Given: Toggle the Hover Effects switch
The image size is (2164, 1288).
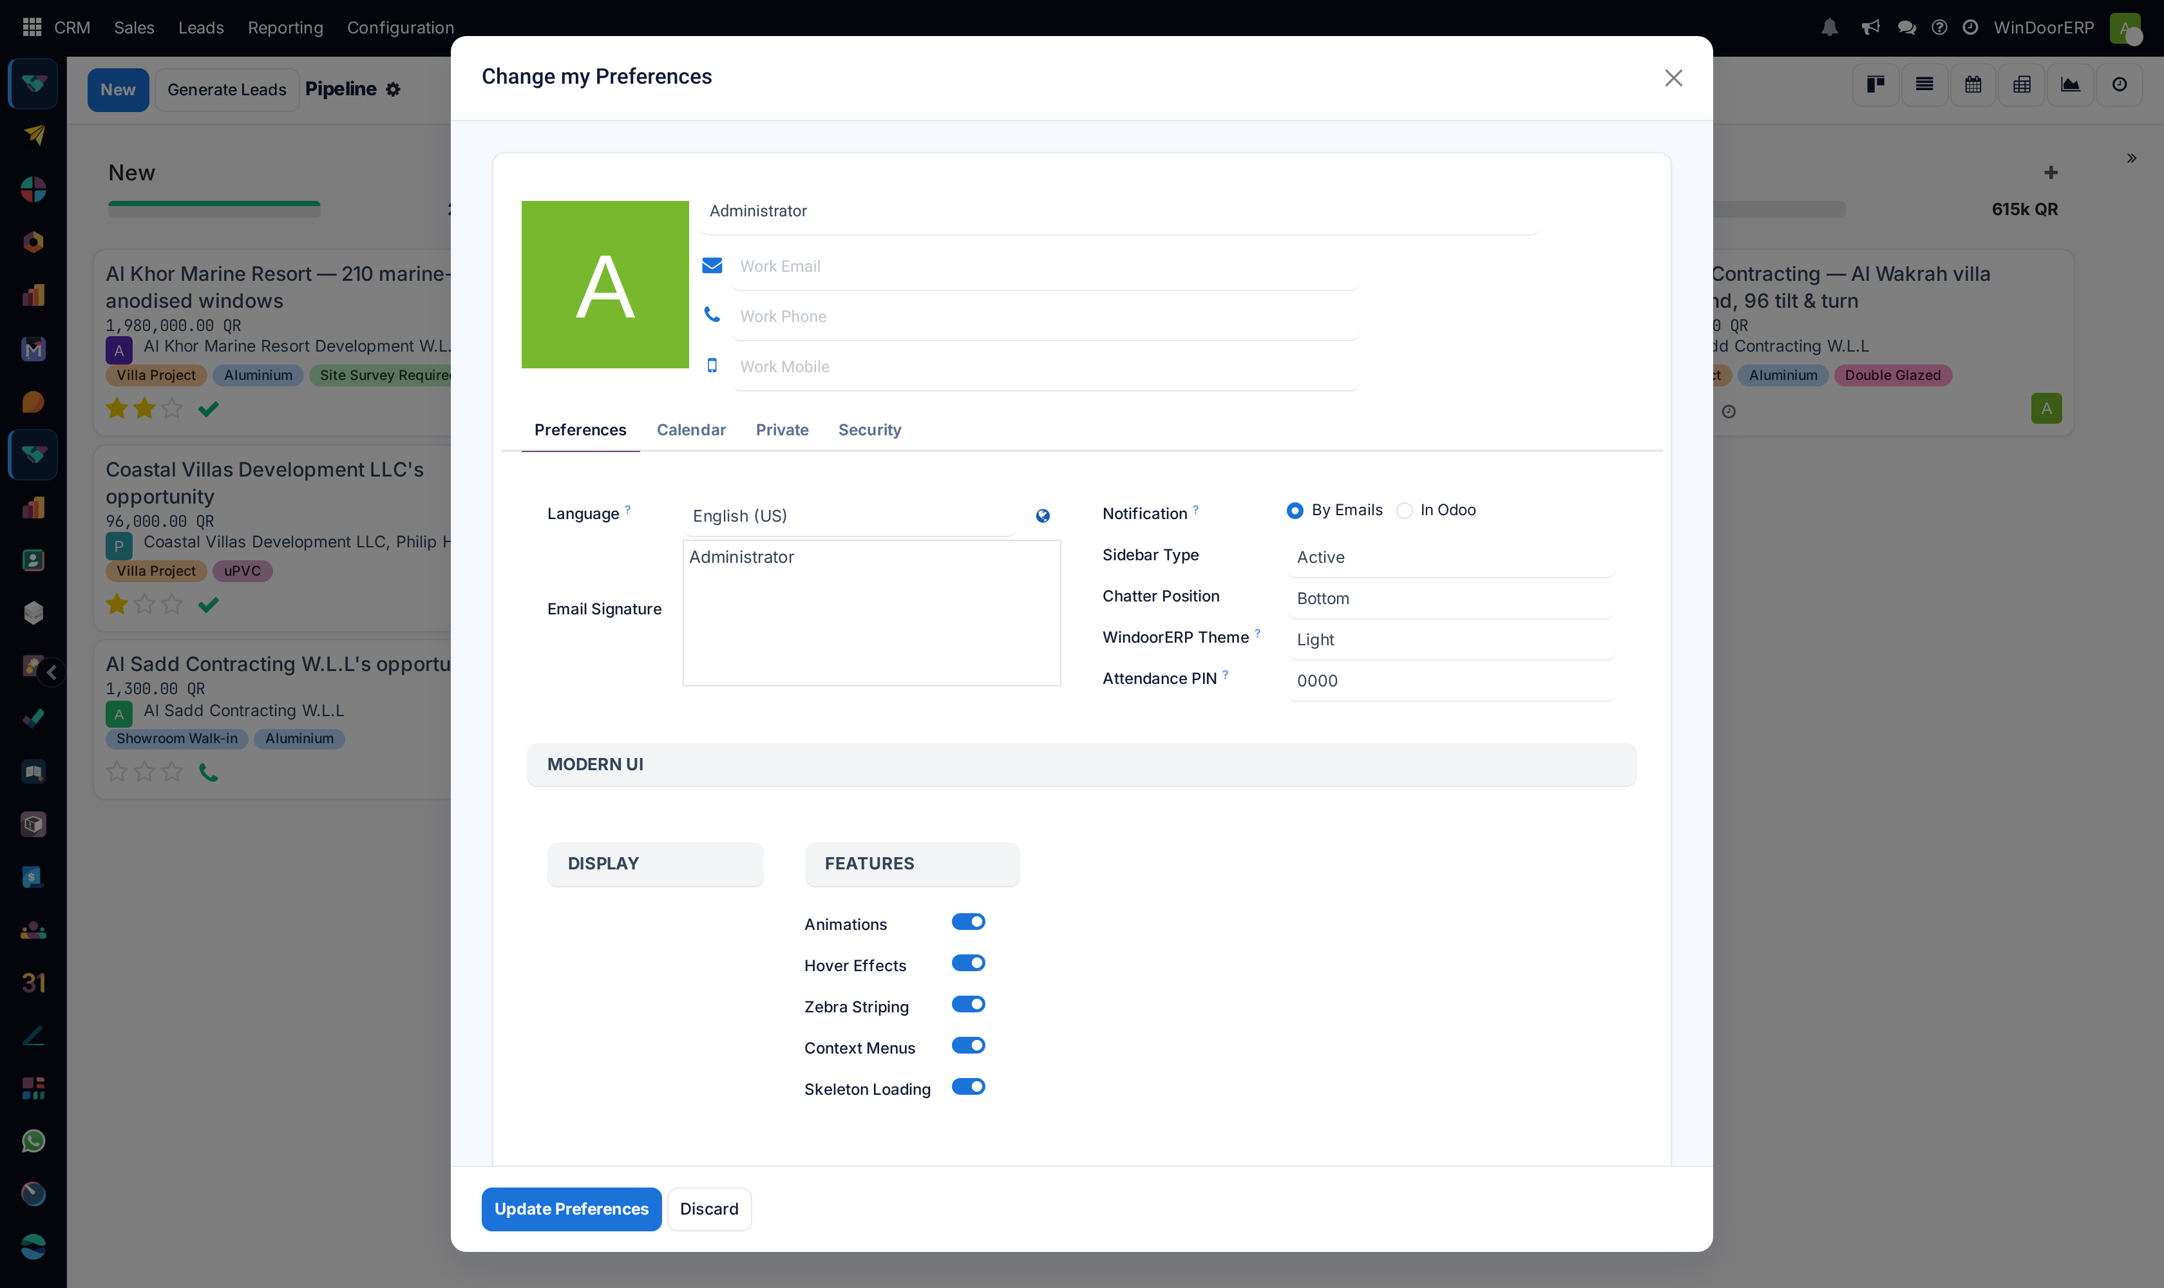Looking at the screenshot, I should pos(968,963).
